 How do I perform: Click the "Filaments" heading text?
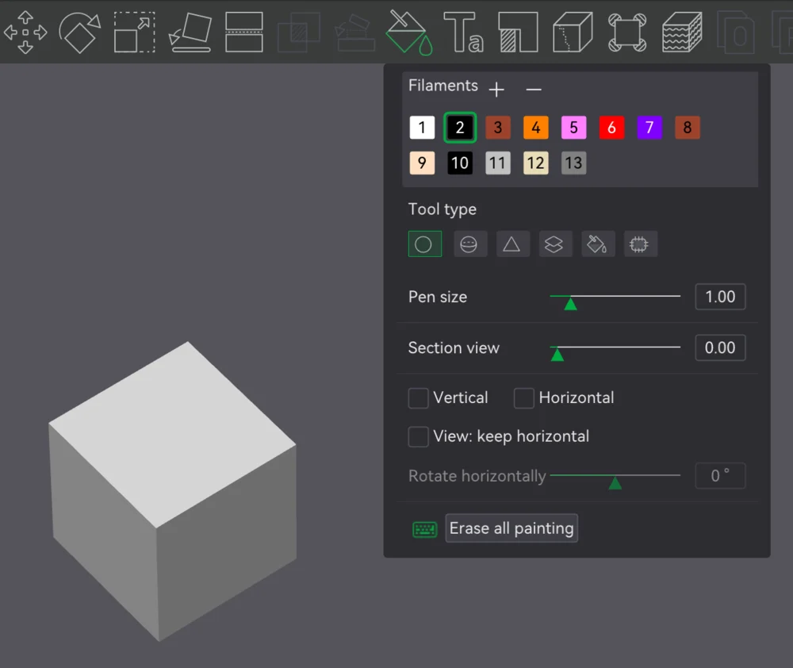[443, 86]
